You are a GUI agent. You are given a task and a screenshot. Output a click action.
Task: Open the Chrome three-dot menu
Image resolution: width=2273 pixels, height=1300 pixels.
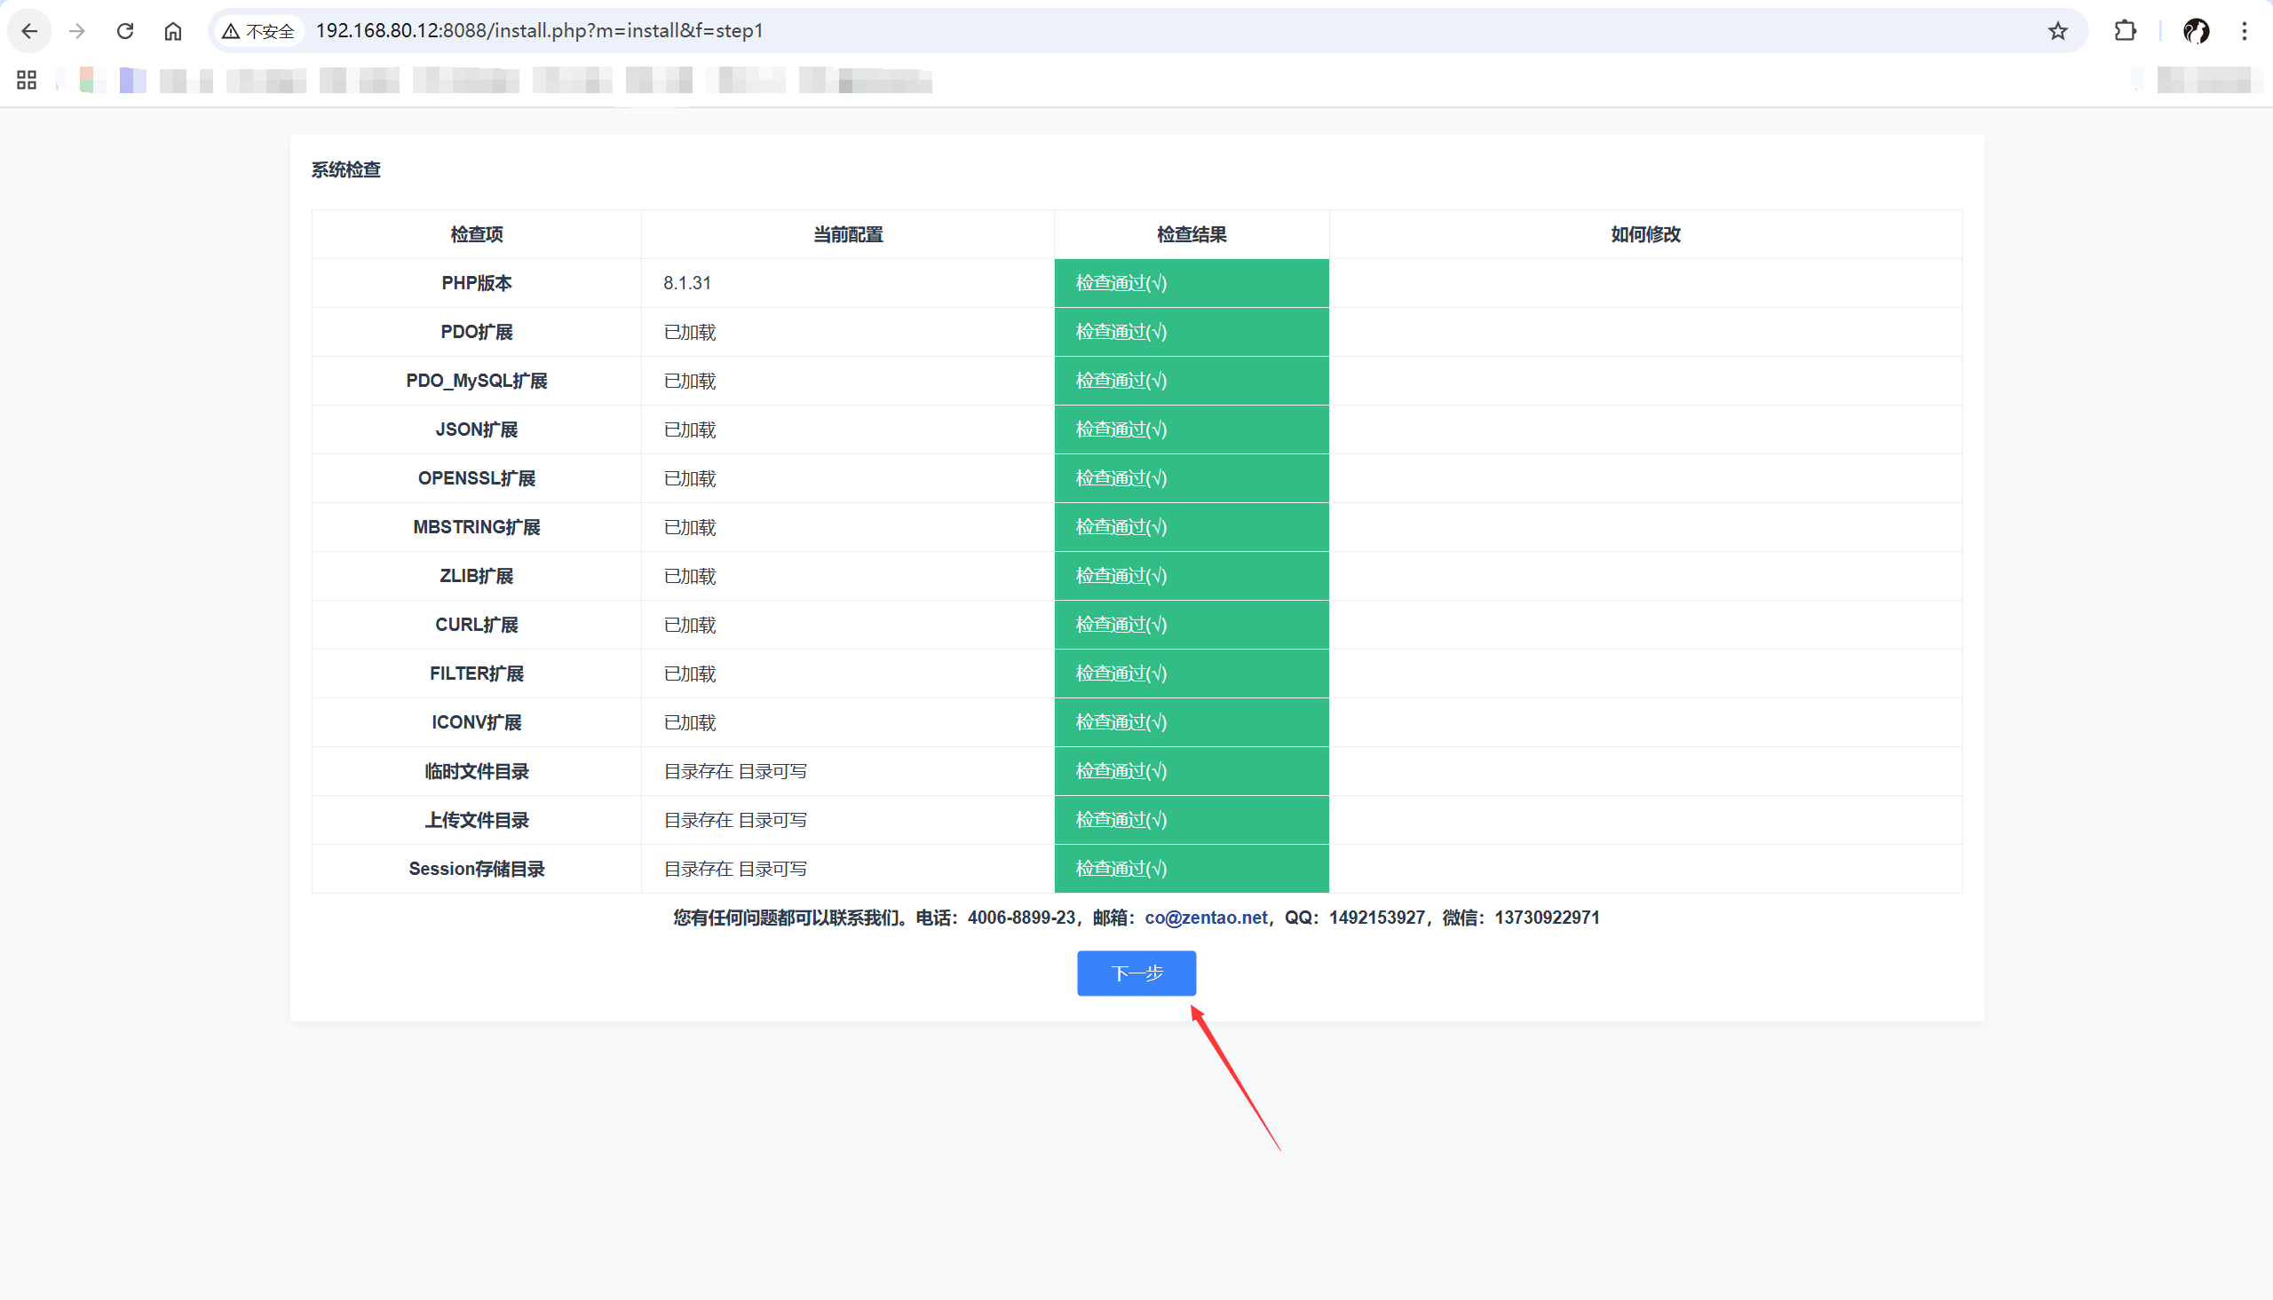(2245, 31)
